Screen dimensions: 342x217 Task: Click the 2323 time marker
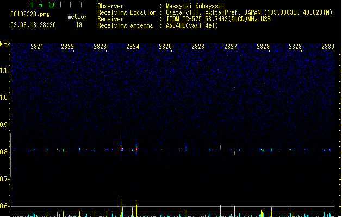(100, 47)
